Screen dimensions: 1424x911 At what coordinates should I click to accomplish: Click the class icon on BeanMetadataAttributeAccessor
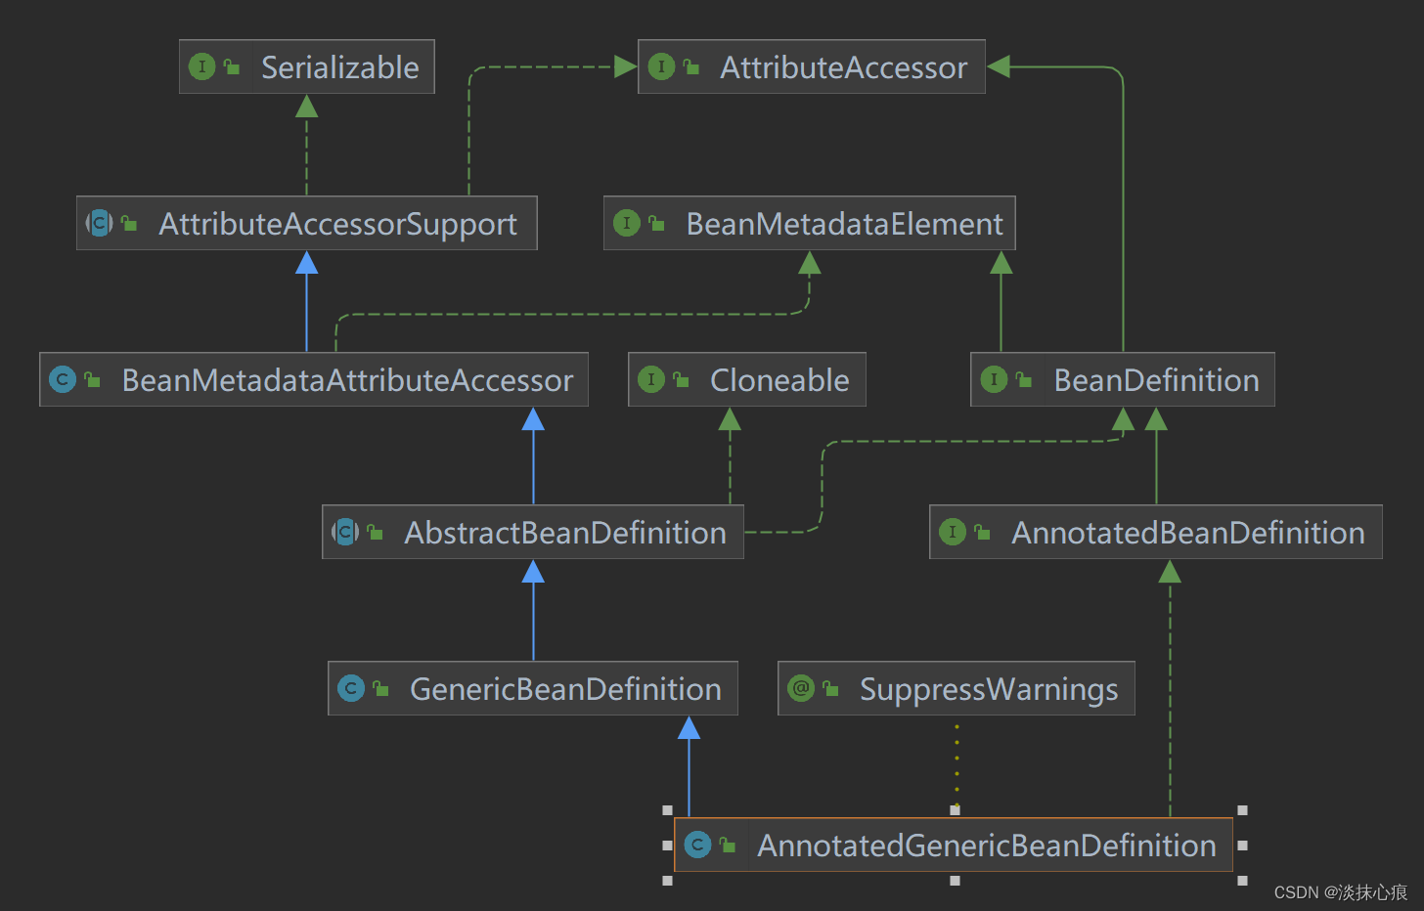tap(63, 379)
